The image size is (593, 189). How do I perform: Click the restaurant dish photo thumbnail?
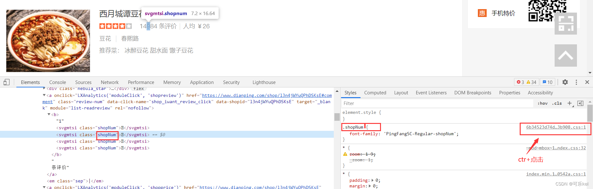coord(48,41)
